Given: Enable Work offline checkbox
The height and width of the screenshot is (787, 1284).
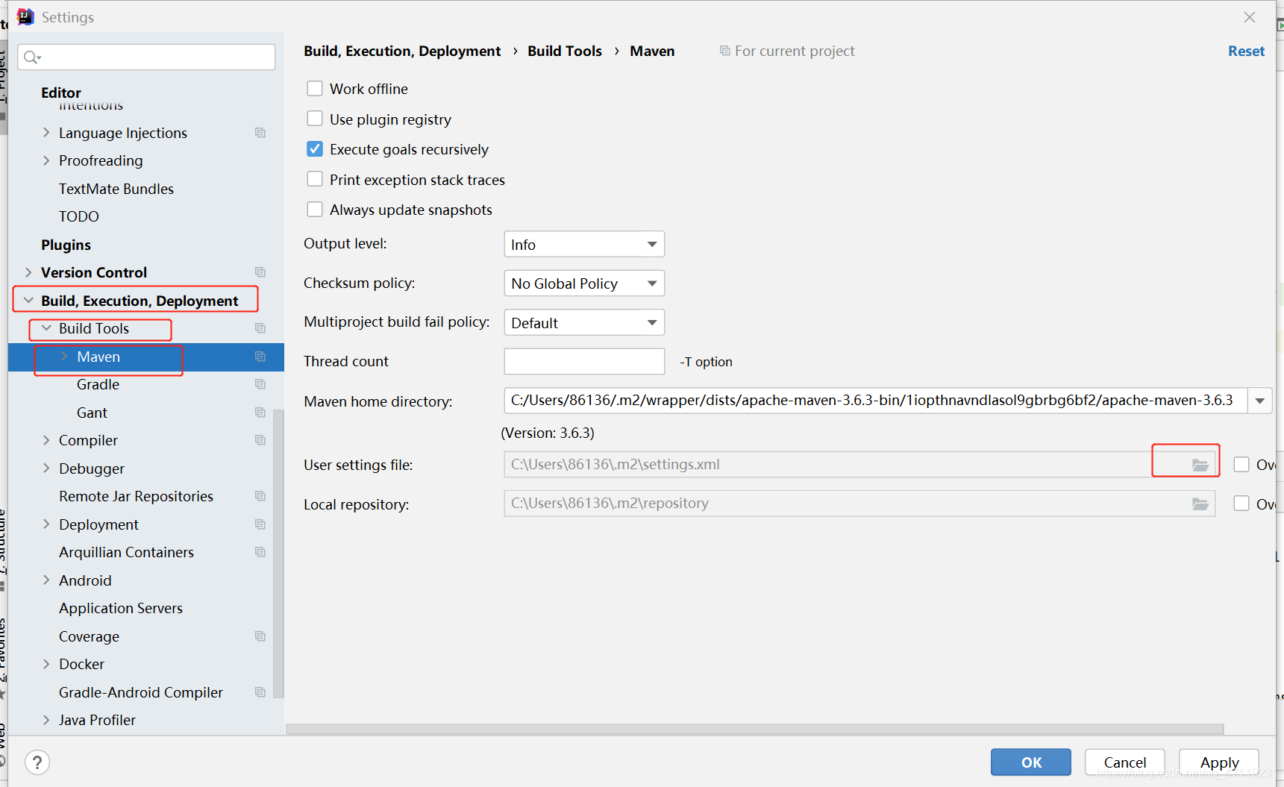Looking at the screenshot, I should pos(315,89).
